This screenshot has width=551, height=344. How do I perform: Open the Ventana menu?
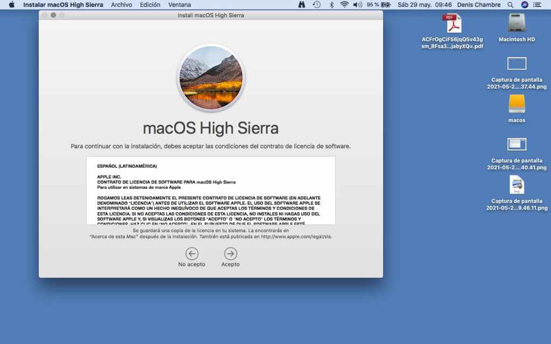(x=179, y=5)
